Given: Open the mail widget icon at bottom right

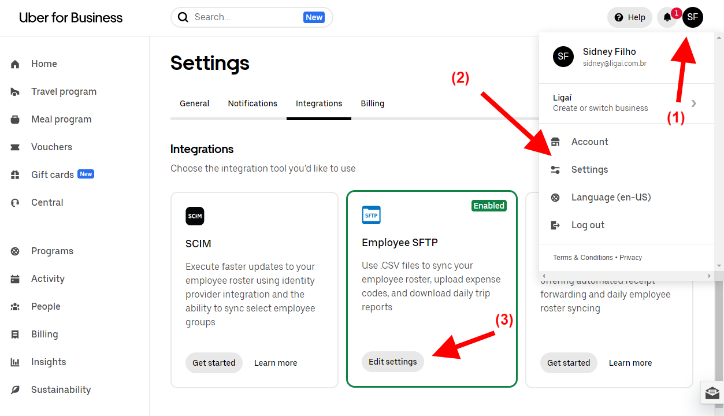Looking at the screenshot, I should tap(712, 393).
